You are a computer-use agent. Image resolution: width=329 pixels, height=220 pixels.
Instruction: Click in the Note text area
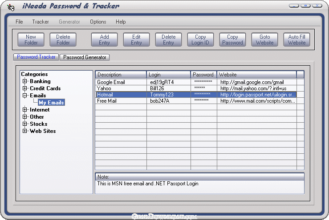[x=199, y=187]
